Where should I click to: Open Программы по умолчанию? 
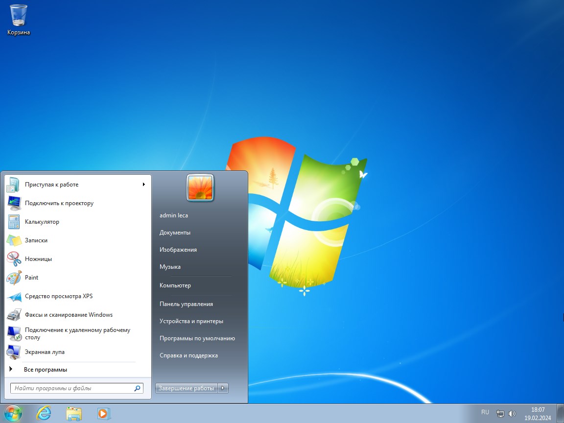pyautogui.click(x=197, y=338)
